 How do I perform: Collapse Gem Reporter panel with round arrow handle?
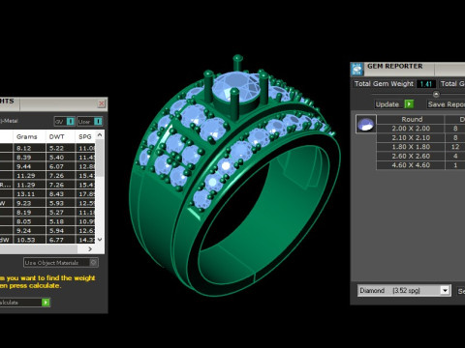(x=436, y=94)
